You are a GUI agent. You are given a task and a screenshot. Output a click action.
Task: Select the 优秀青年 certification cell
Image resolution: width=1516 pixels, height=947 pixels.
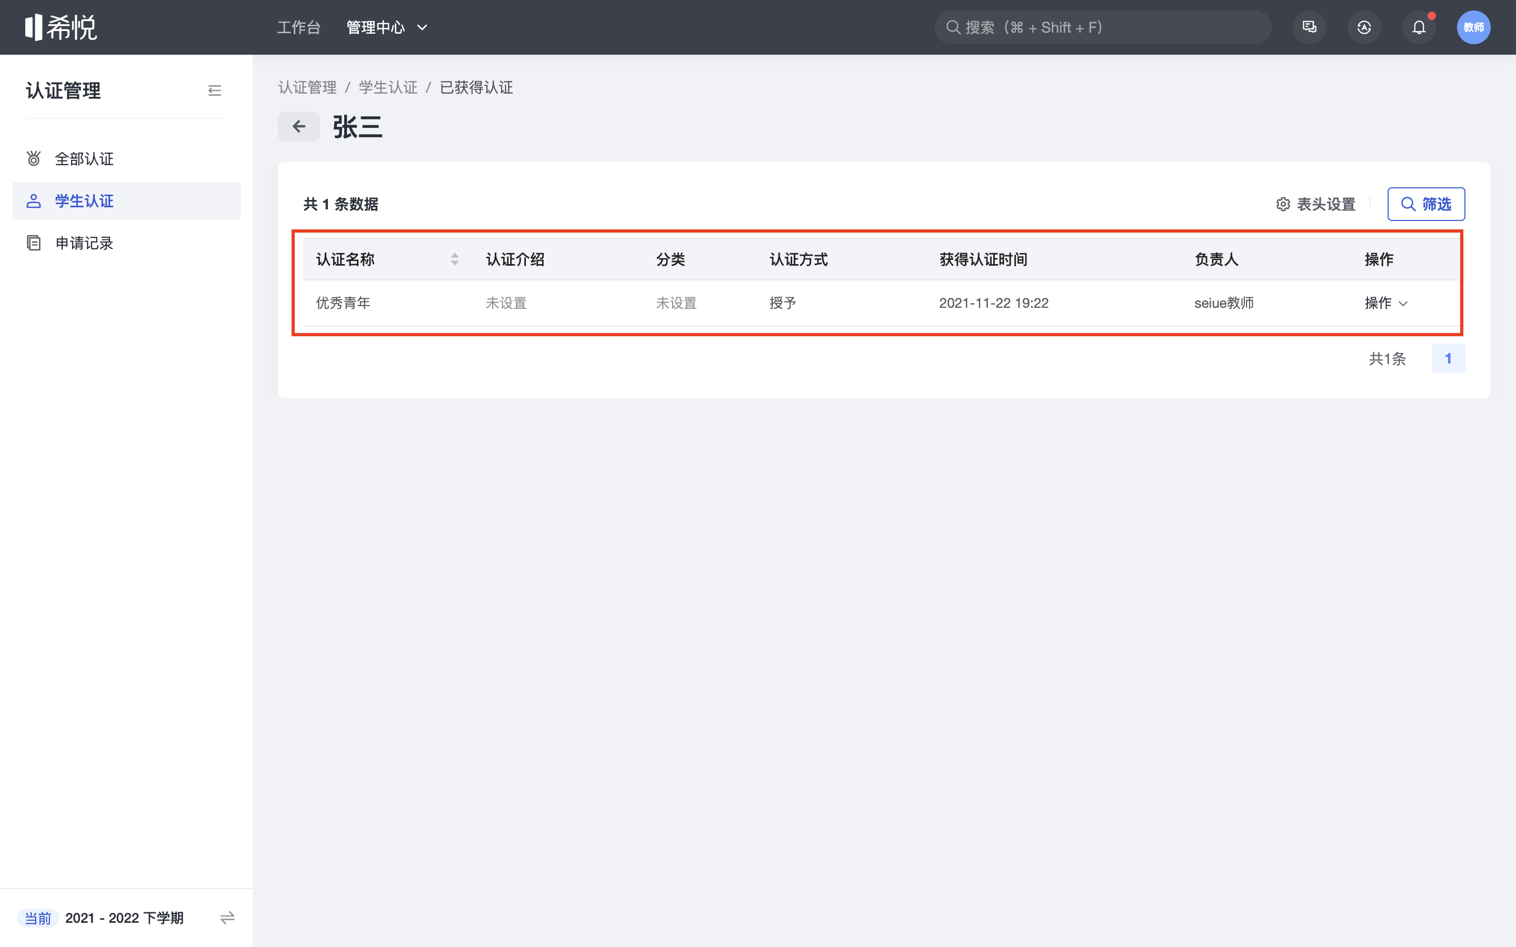pos(343,303)
